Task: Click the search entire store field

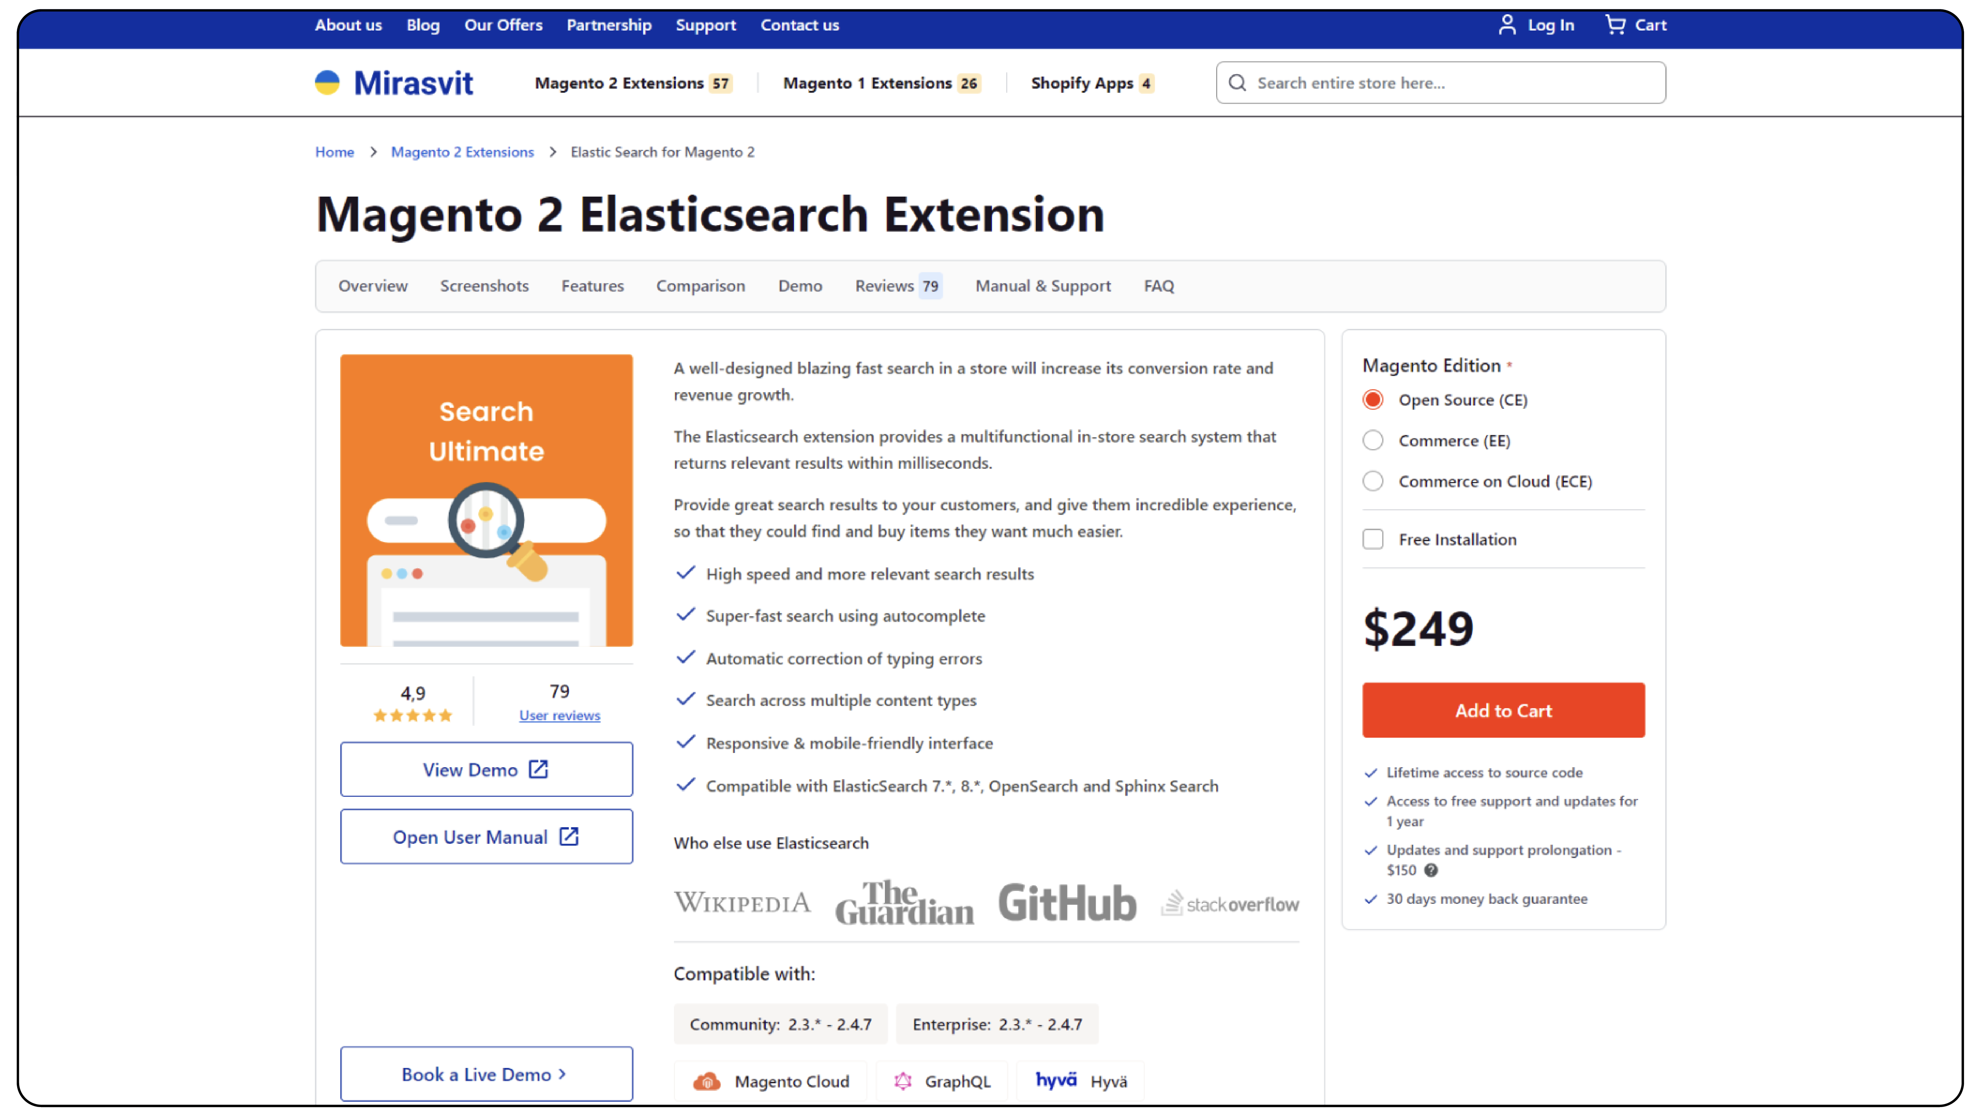Action: pyautogui.click(x=1440, y=82)
